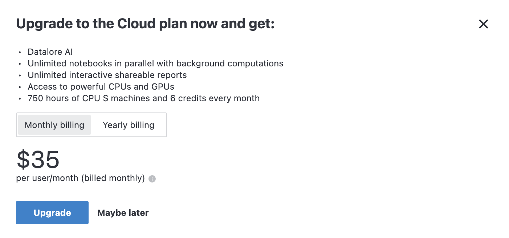Click the words 6 credits every month
This screenshot has width=509, height=238.
click(215, 98)
